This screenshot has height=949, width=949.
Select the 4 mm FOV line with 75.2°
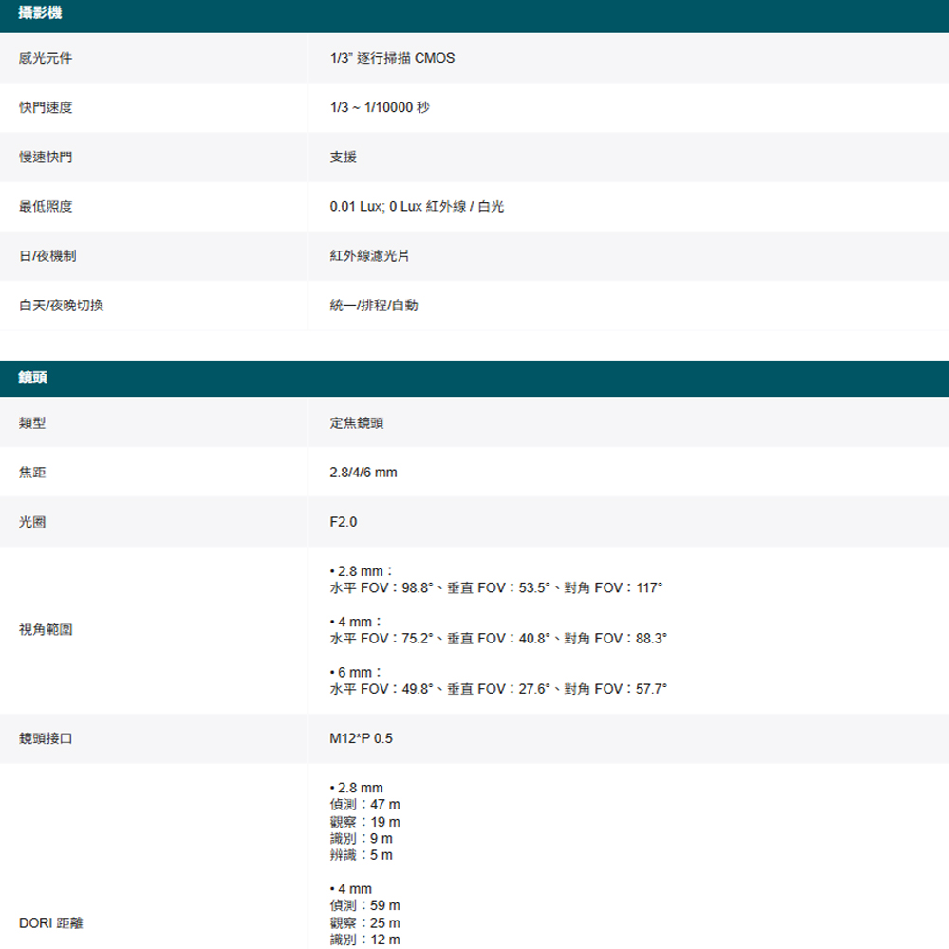coord(498,639)
